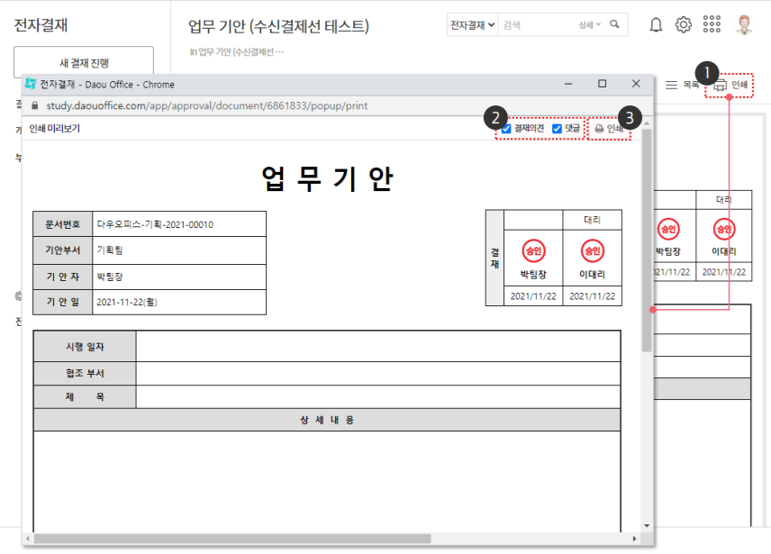Open settings gear in header

pyautogui.click(x=684, y=25)
